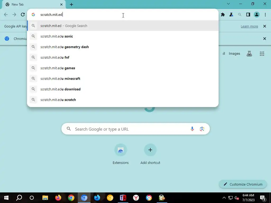The height and width of the screenshot is (203, 271).
Task: Open the yellow circle browser taskbar icon
Action: [110, 198]
